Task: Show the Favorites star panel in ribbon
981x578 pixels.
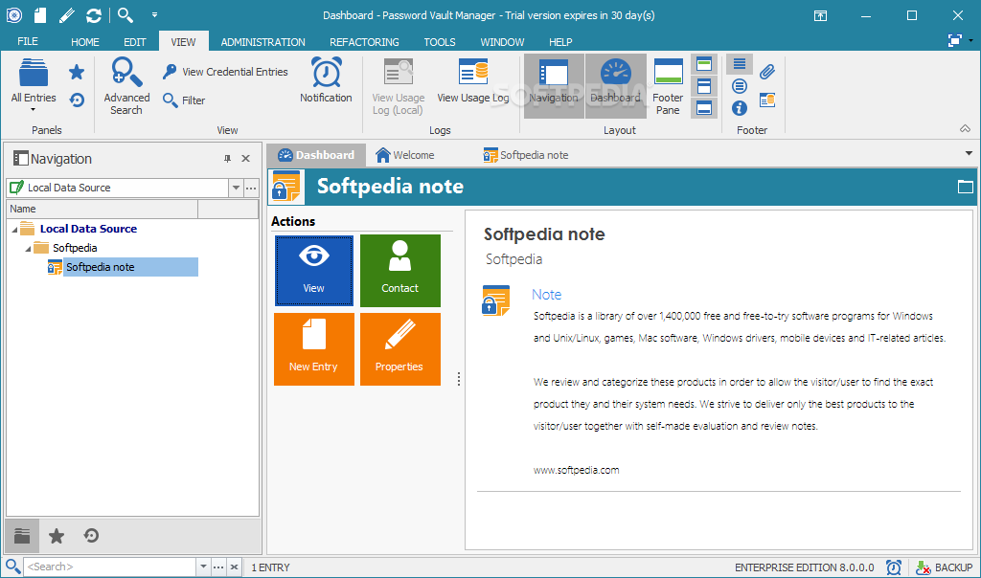Action: pyautogui.click(x=77, y=73)
